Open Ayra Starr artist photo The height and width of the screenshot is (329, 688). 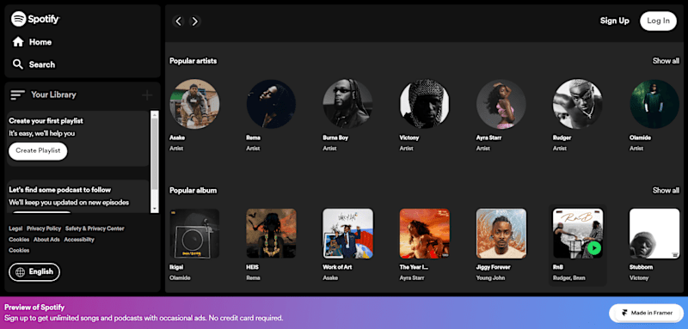coord(501,104)
